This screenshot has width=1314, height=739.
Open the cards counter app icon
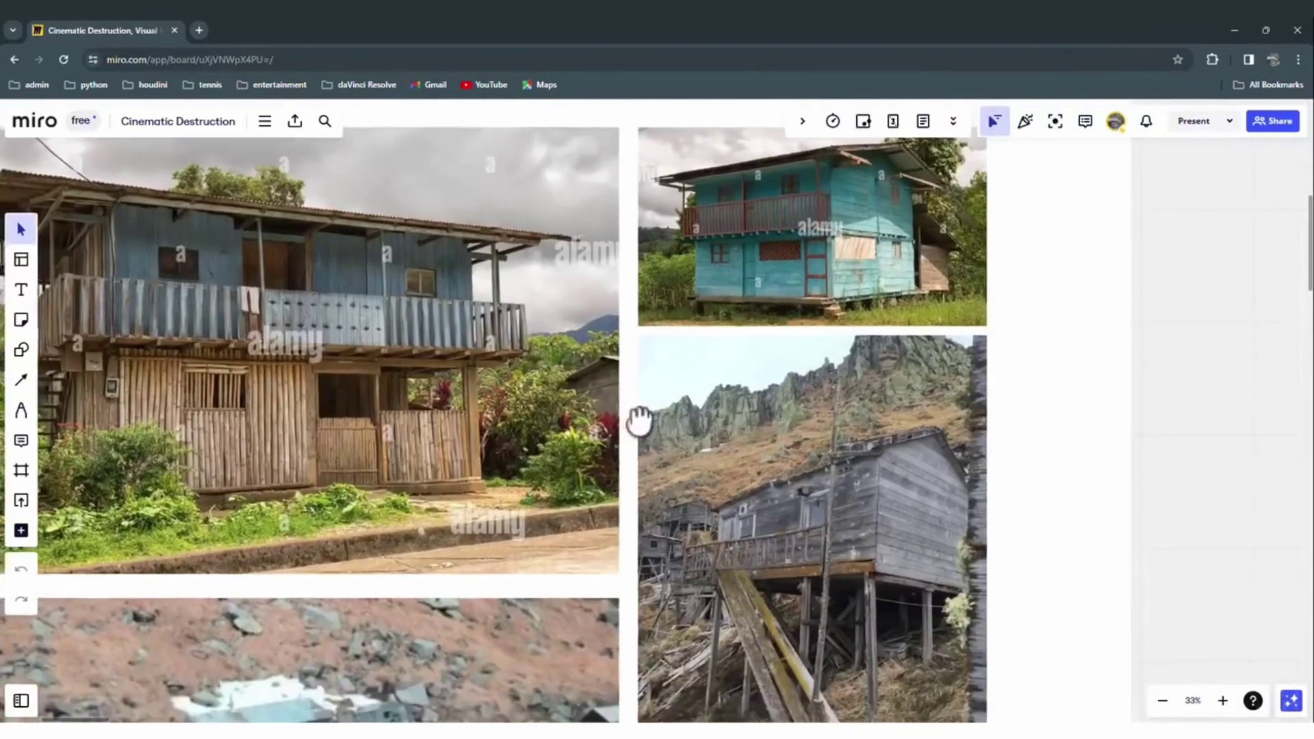893,121
